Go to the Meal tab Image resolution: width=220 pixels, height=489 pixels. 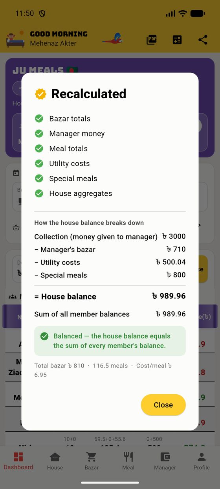point(128,461)
